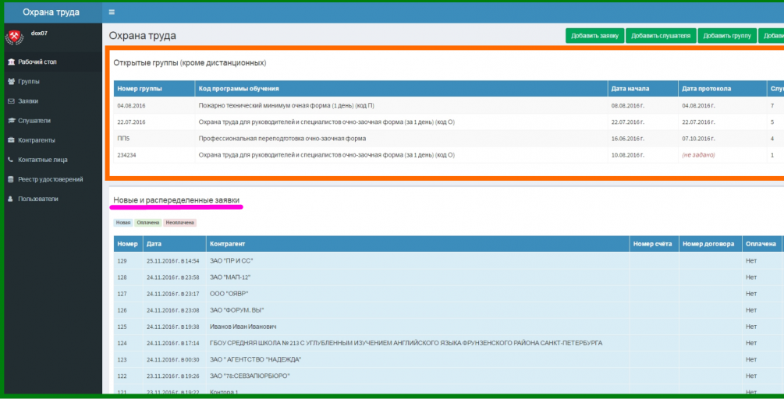Click the Добавить группу button

point(728,36)
